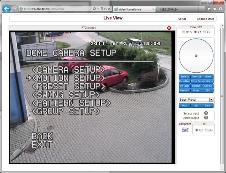Screen dimensions: 226x173
Task: Expand the address bar search dropdown arrow
Action: pos(98,9)
